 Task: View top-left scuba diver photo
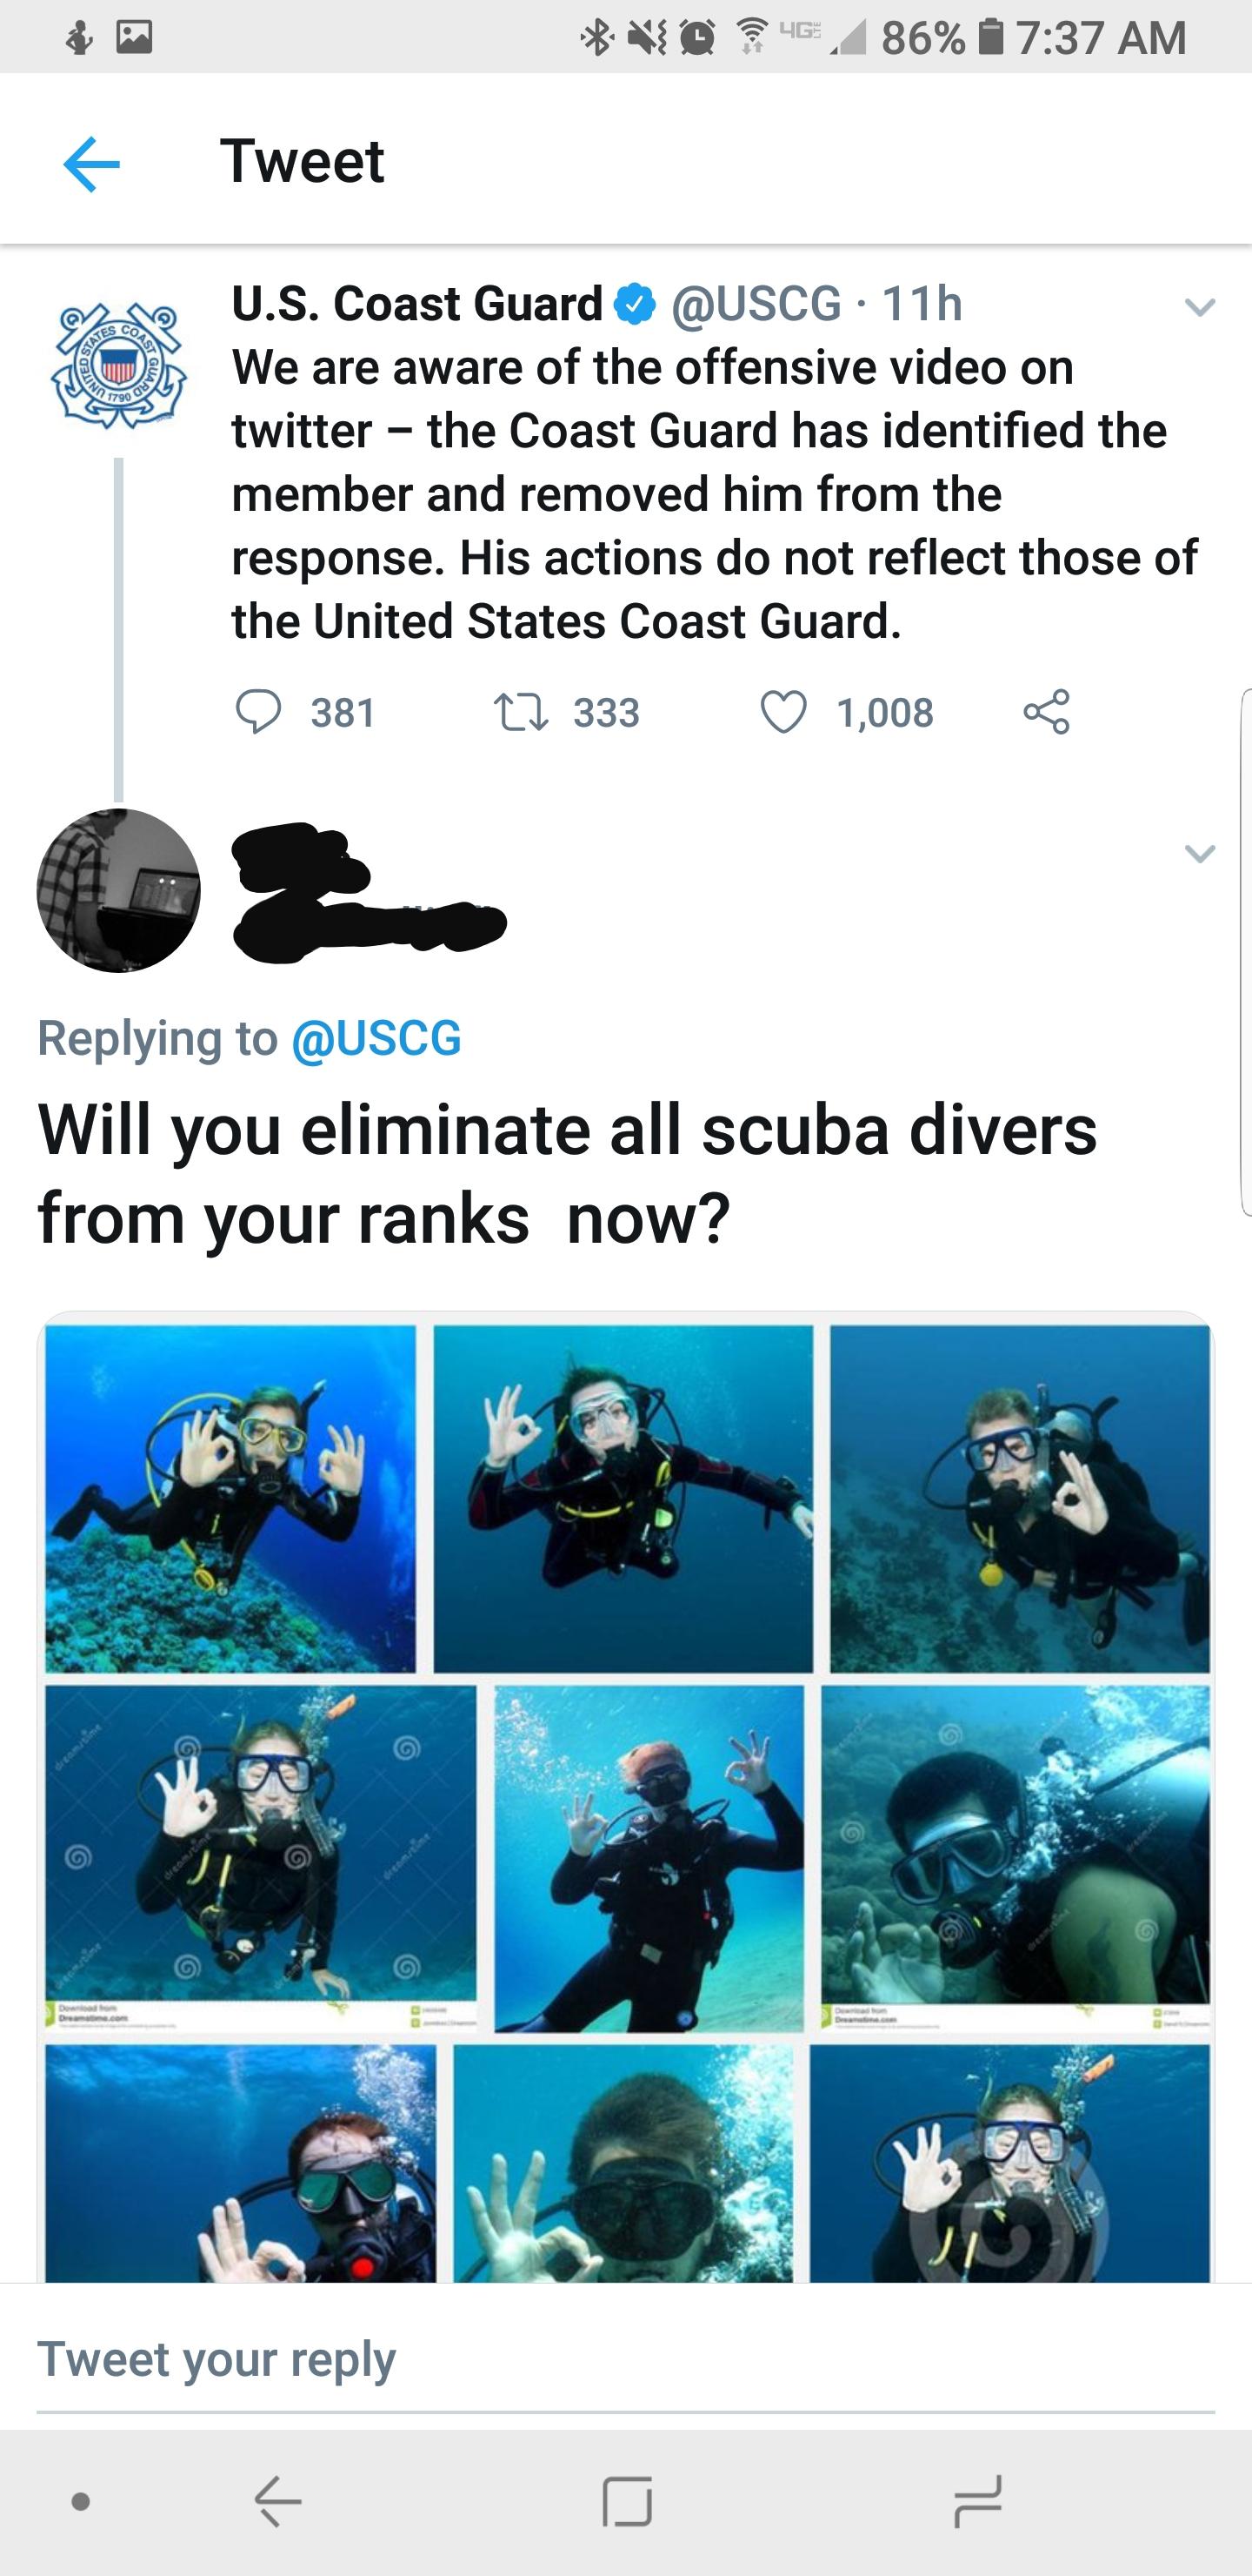pyautogui.click(x=230, y=1499)
